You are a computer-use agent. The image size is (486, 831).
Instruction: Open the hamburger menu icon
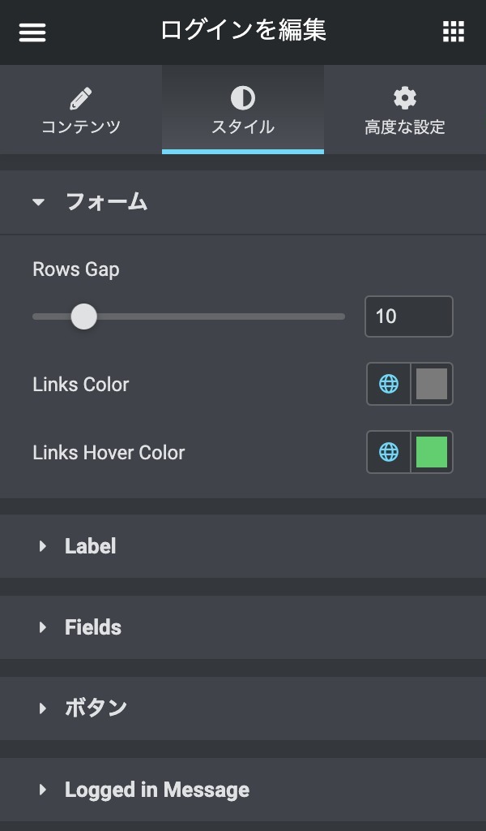point(32,32)
